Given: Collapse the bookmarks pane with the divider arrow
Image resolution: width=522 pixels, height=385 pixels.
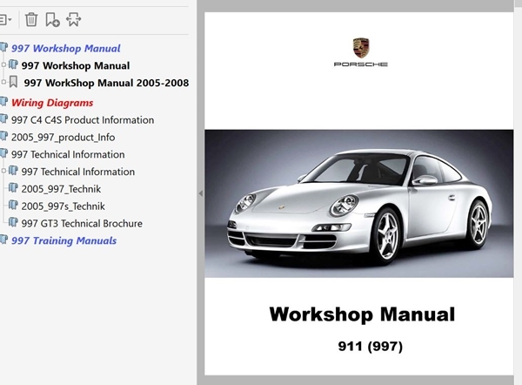Looking at the screenshot, I should [x=200, y=193].
